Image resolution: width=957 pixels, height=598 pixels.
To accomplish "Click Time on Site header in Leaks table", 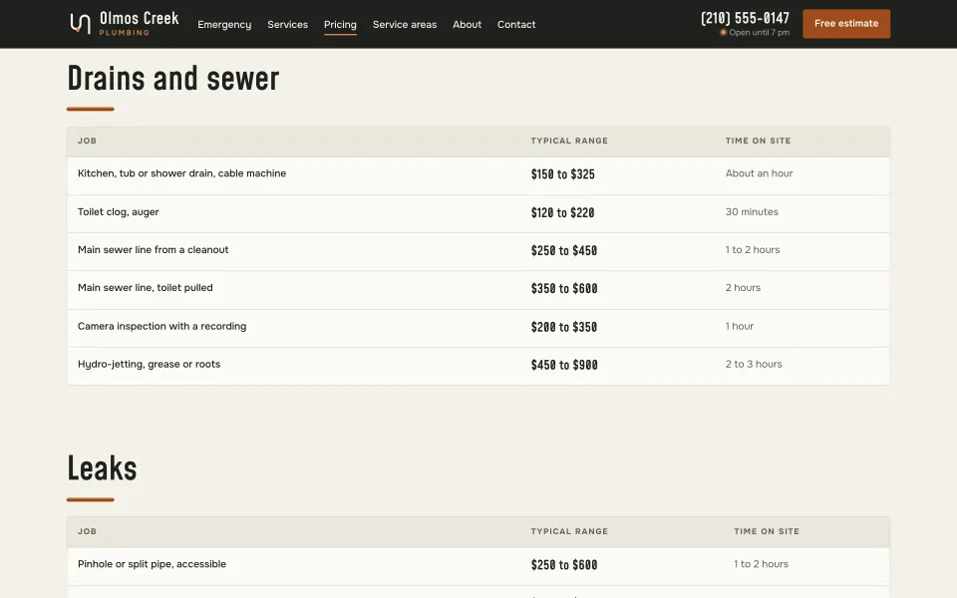I will 767,531.
